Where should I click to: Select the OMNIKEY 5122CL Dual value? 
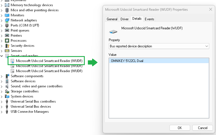pos(127,61)
